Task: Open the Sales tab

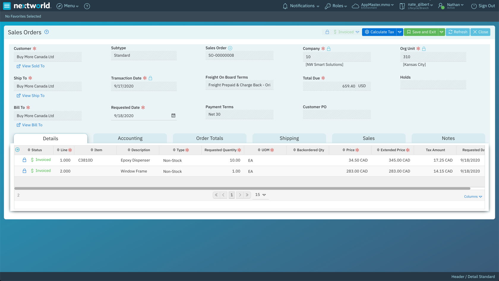Action: (369, 138)
